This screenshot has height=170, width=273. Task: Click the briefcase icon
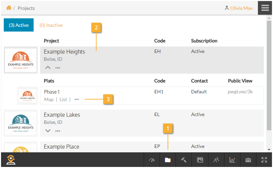[x=248, y=160]
